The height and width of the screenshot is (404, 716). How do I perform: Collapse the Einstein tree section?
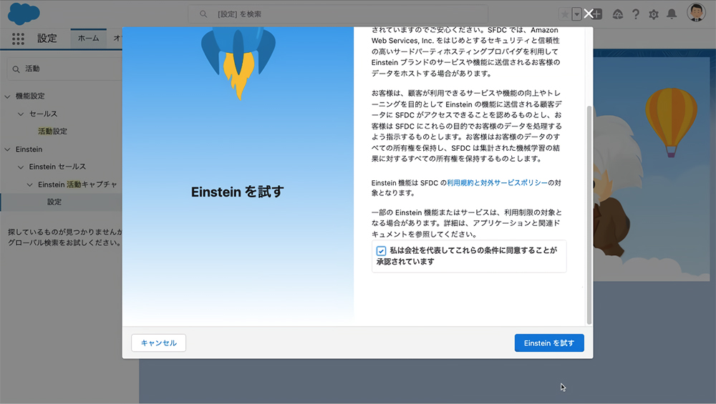pos(7,149)
